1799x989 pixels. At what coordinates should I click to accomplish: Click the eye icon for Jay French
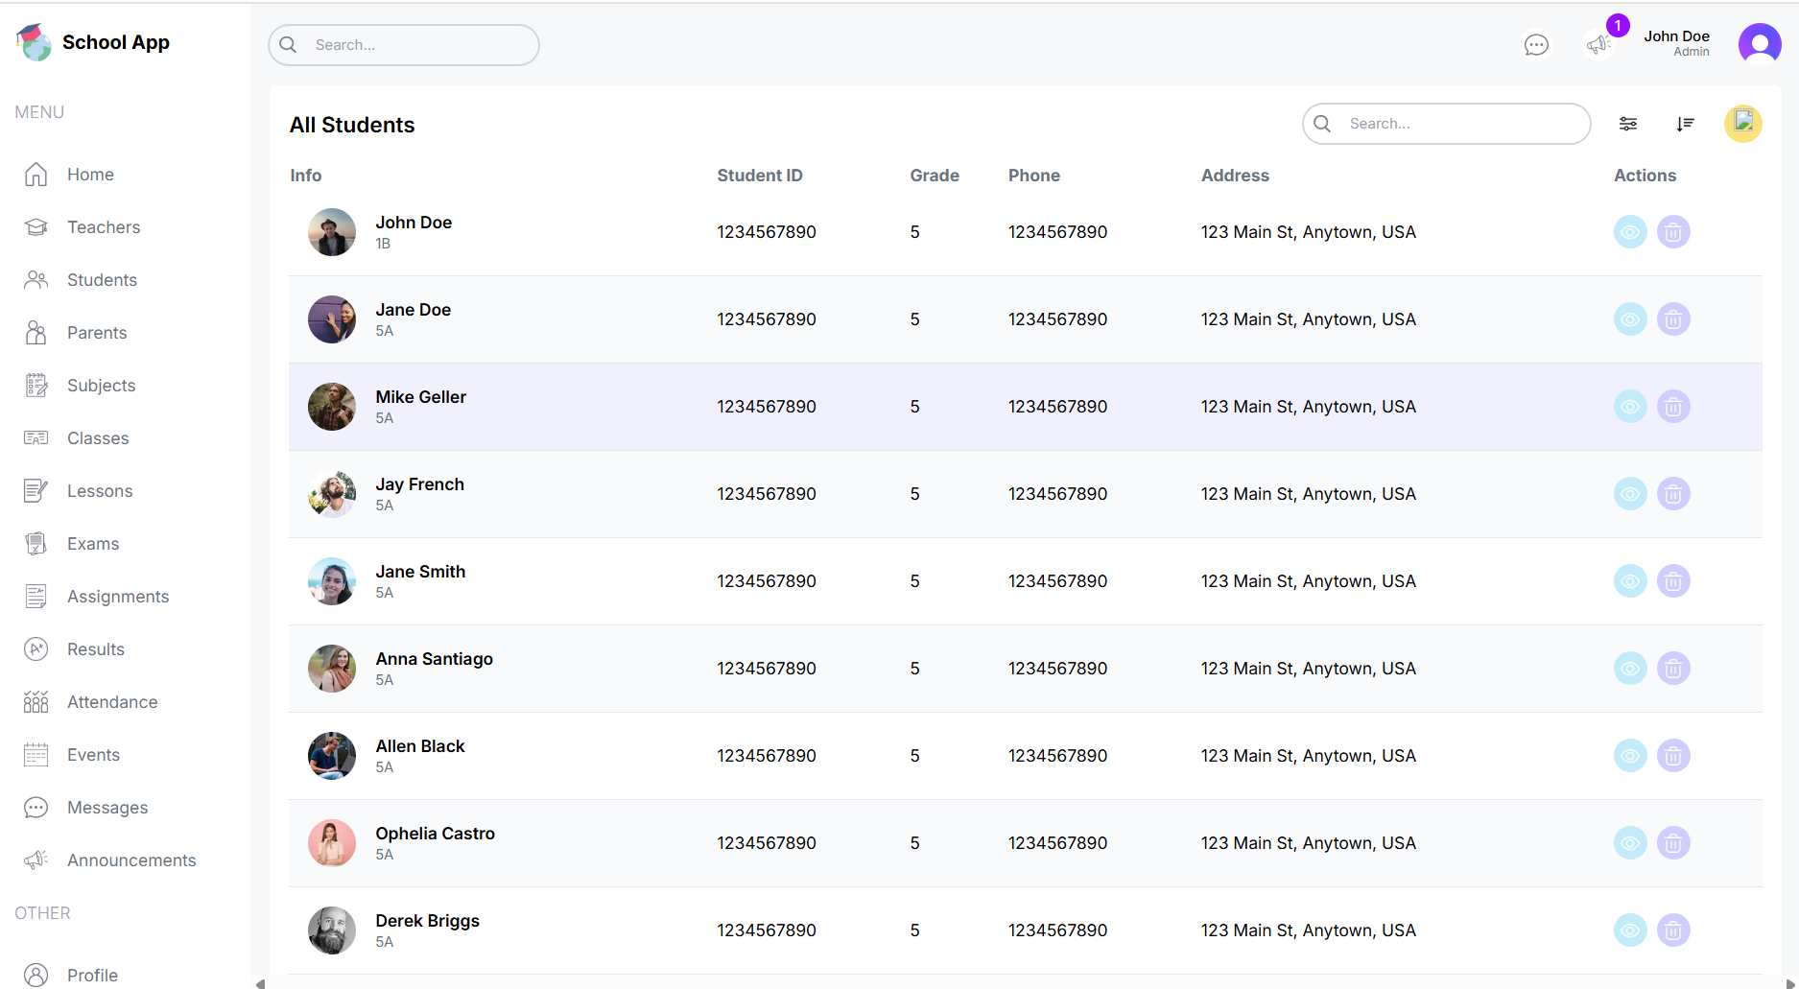(x=1629, y=494)
